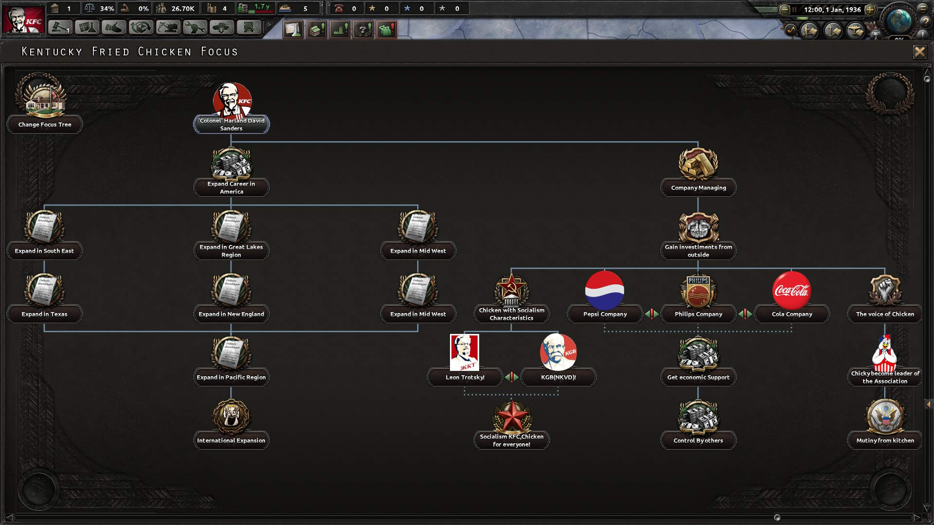The width and height of the screenshot is (934, 525).
Task: Click the exclamation mark button below the help button
Action: pos(923,35)
